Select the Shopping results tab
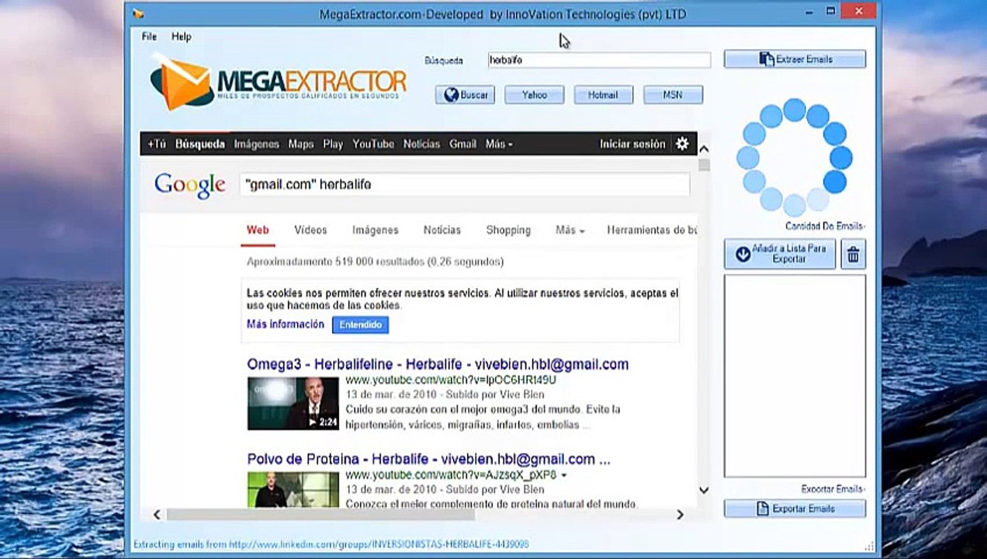987x559 pixels. 508,230
